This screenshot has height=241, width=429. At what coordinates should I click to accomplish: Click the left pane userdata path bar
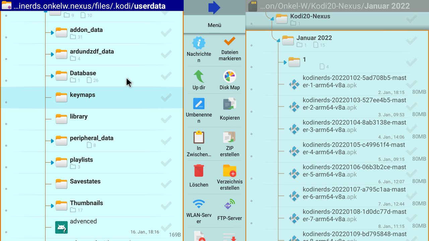click(91, 6)
